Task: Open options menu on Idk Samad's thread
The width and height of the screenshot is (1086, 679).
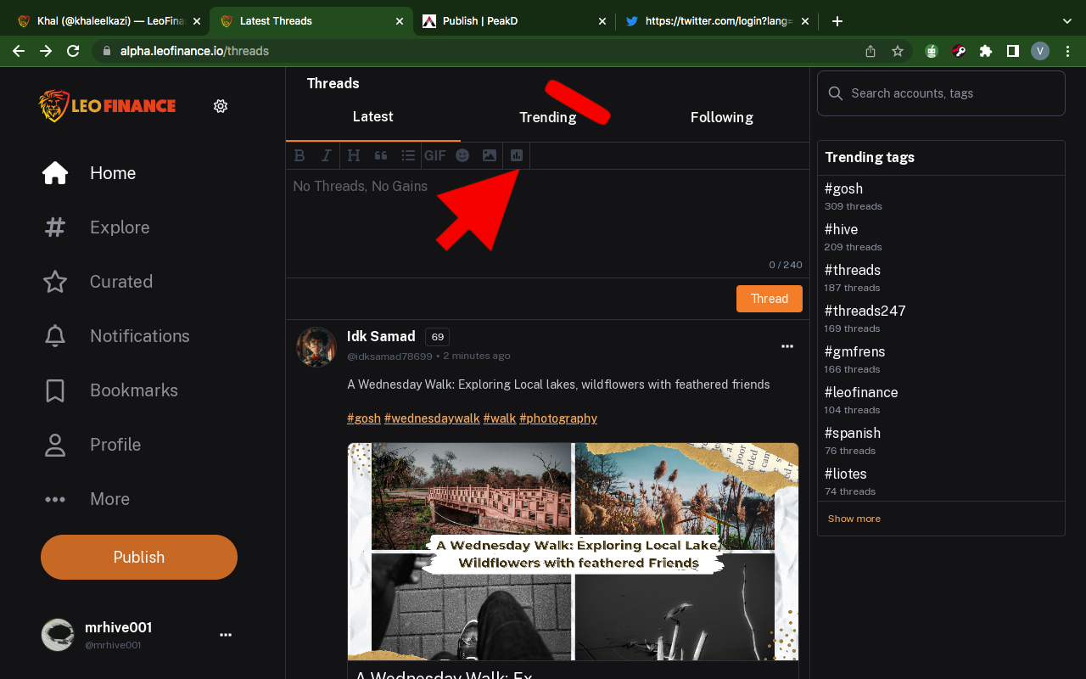Action: point(787,346)
